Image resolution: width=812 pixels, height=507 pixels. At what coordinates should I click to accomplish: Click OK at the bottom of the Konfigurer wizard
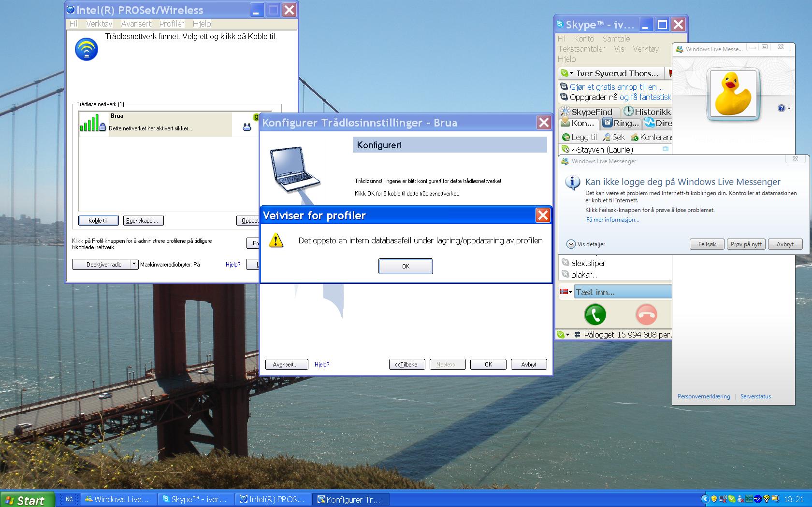click(488, 365)
